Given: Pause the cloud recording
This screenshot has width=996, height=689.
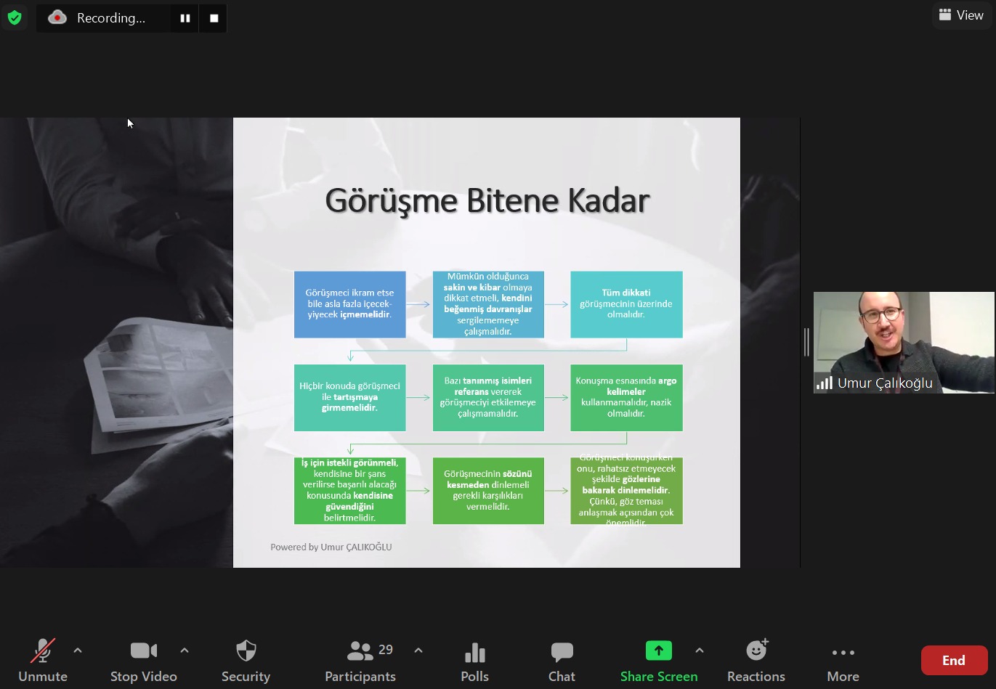Looking at the screenshot, I should click(x=185, y=18).
